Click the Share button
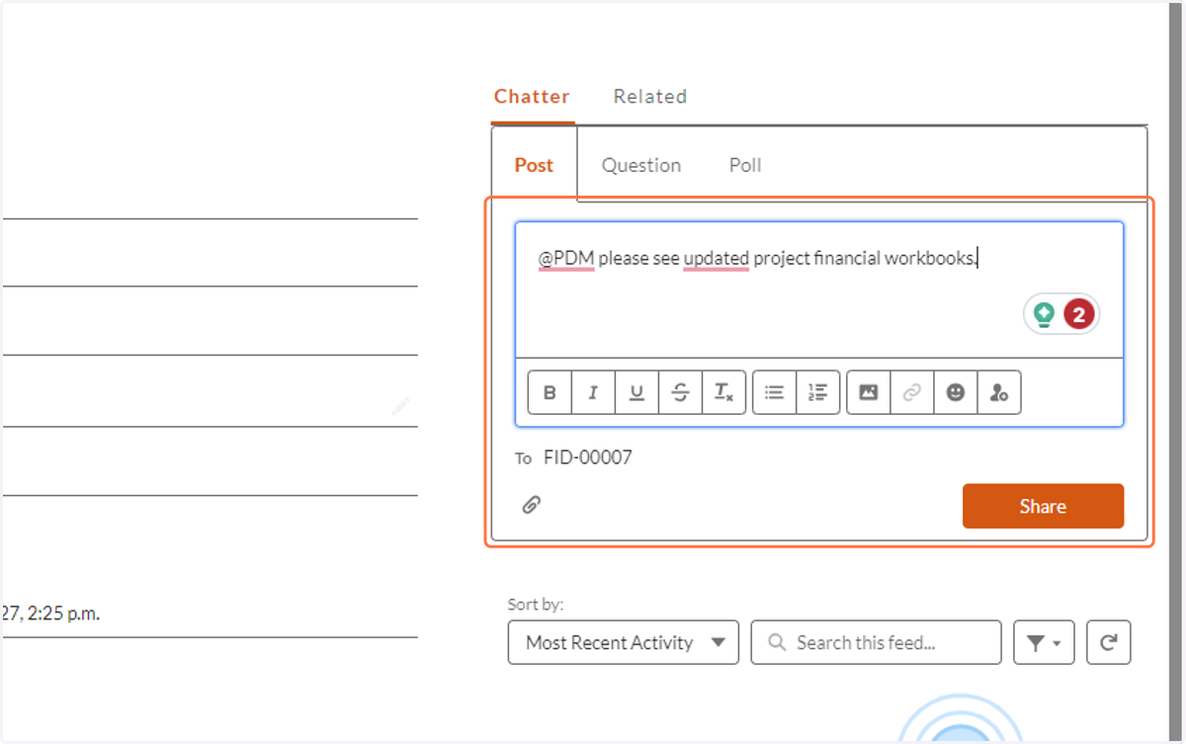 1043,506
